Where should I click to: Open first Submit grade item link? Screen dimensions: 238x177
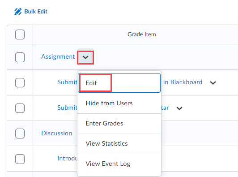point(67,82)
